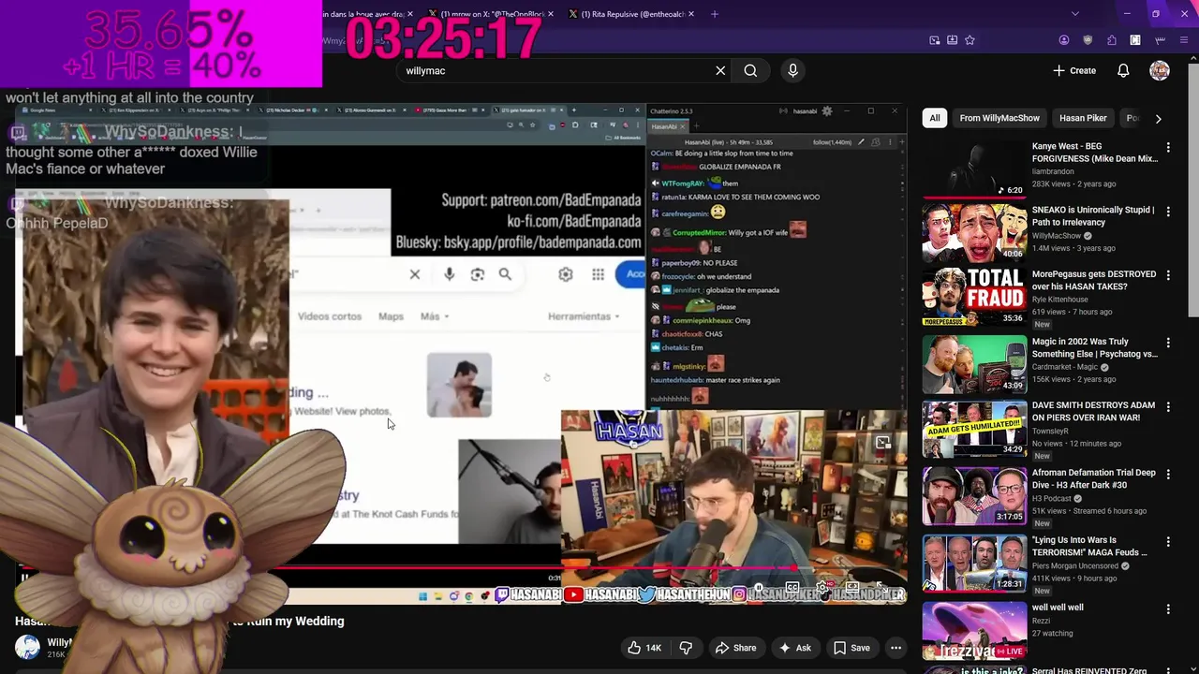The width and height of the screenshot is (1199, 674).
Task: Open the player settings gear
Action: 822,588
